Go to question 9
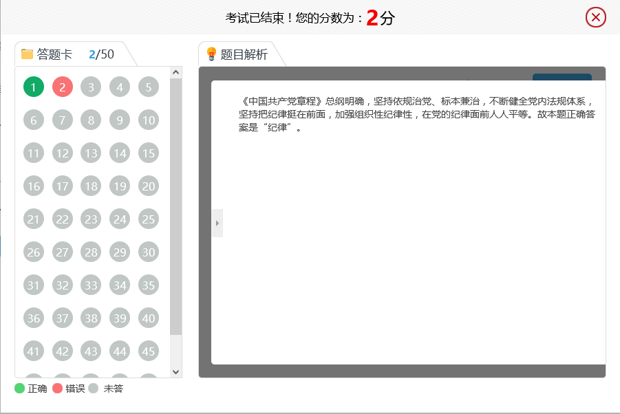The height and width of the screenshot is (414, 620). 120,120
